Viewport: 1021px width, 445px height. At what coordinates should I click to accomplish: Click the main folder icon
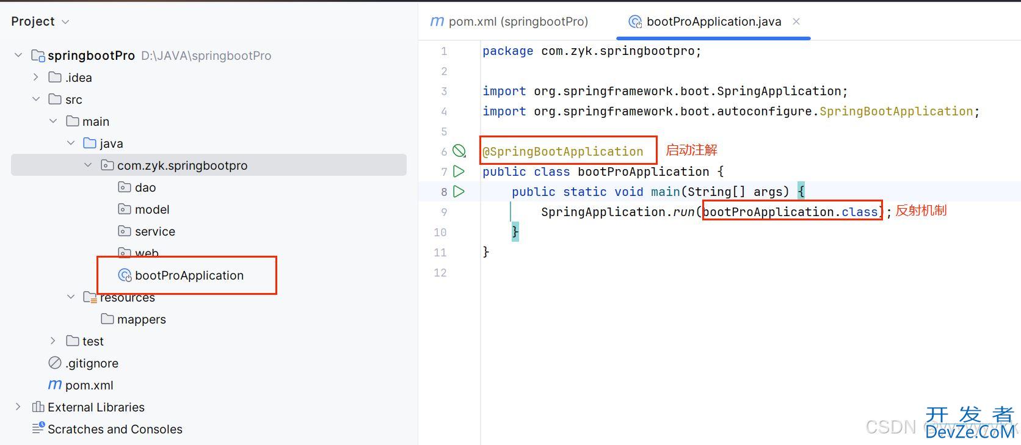pos(73,121)
